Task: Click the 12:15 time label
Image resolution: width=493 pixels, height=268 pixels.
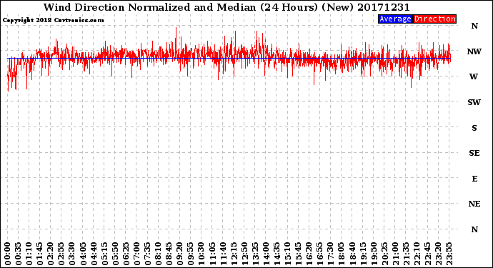Action: point(234,254)
